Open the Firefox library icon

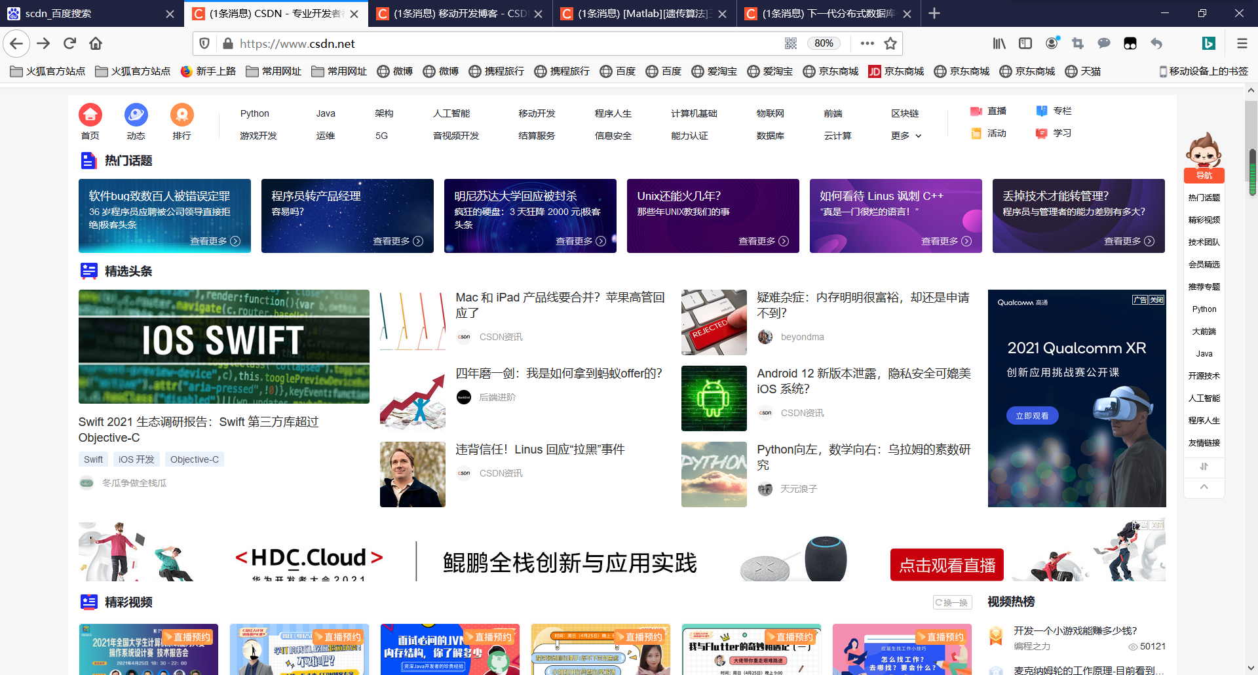click(999, 43)
